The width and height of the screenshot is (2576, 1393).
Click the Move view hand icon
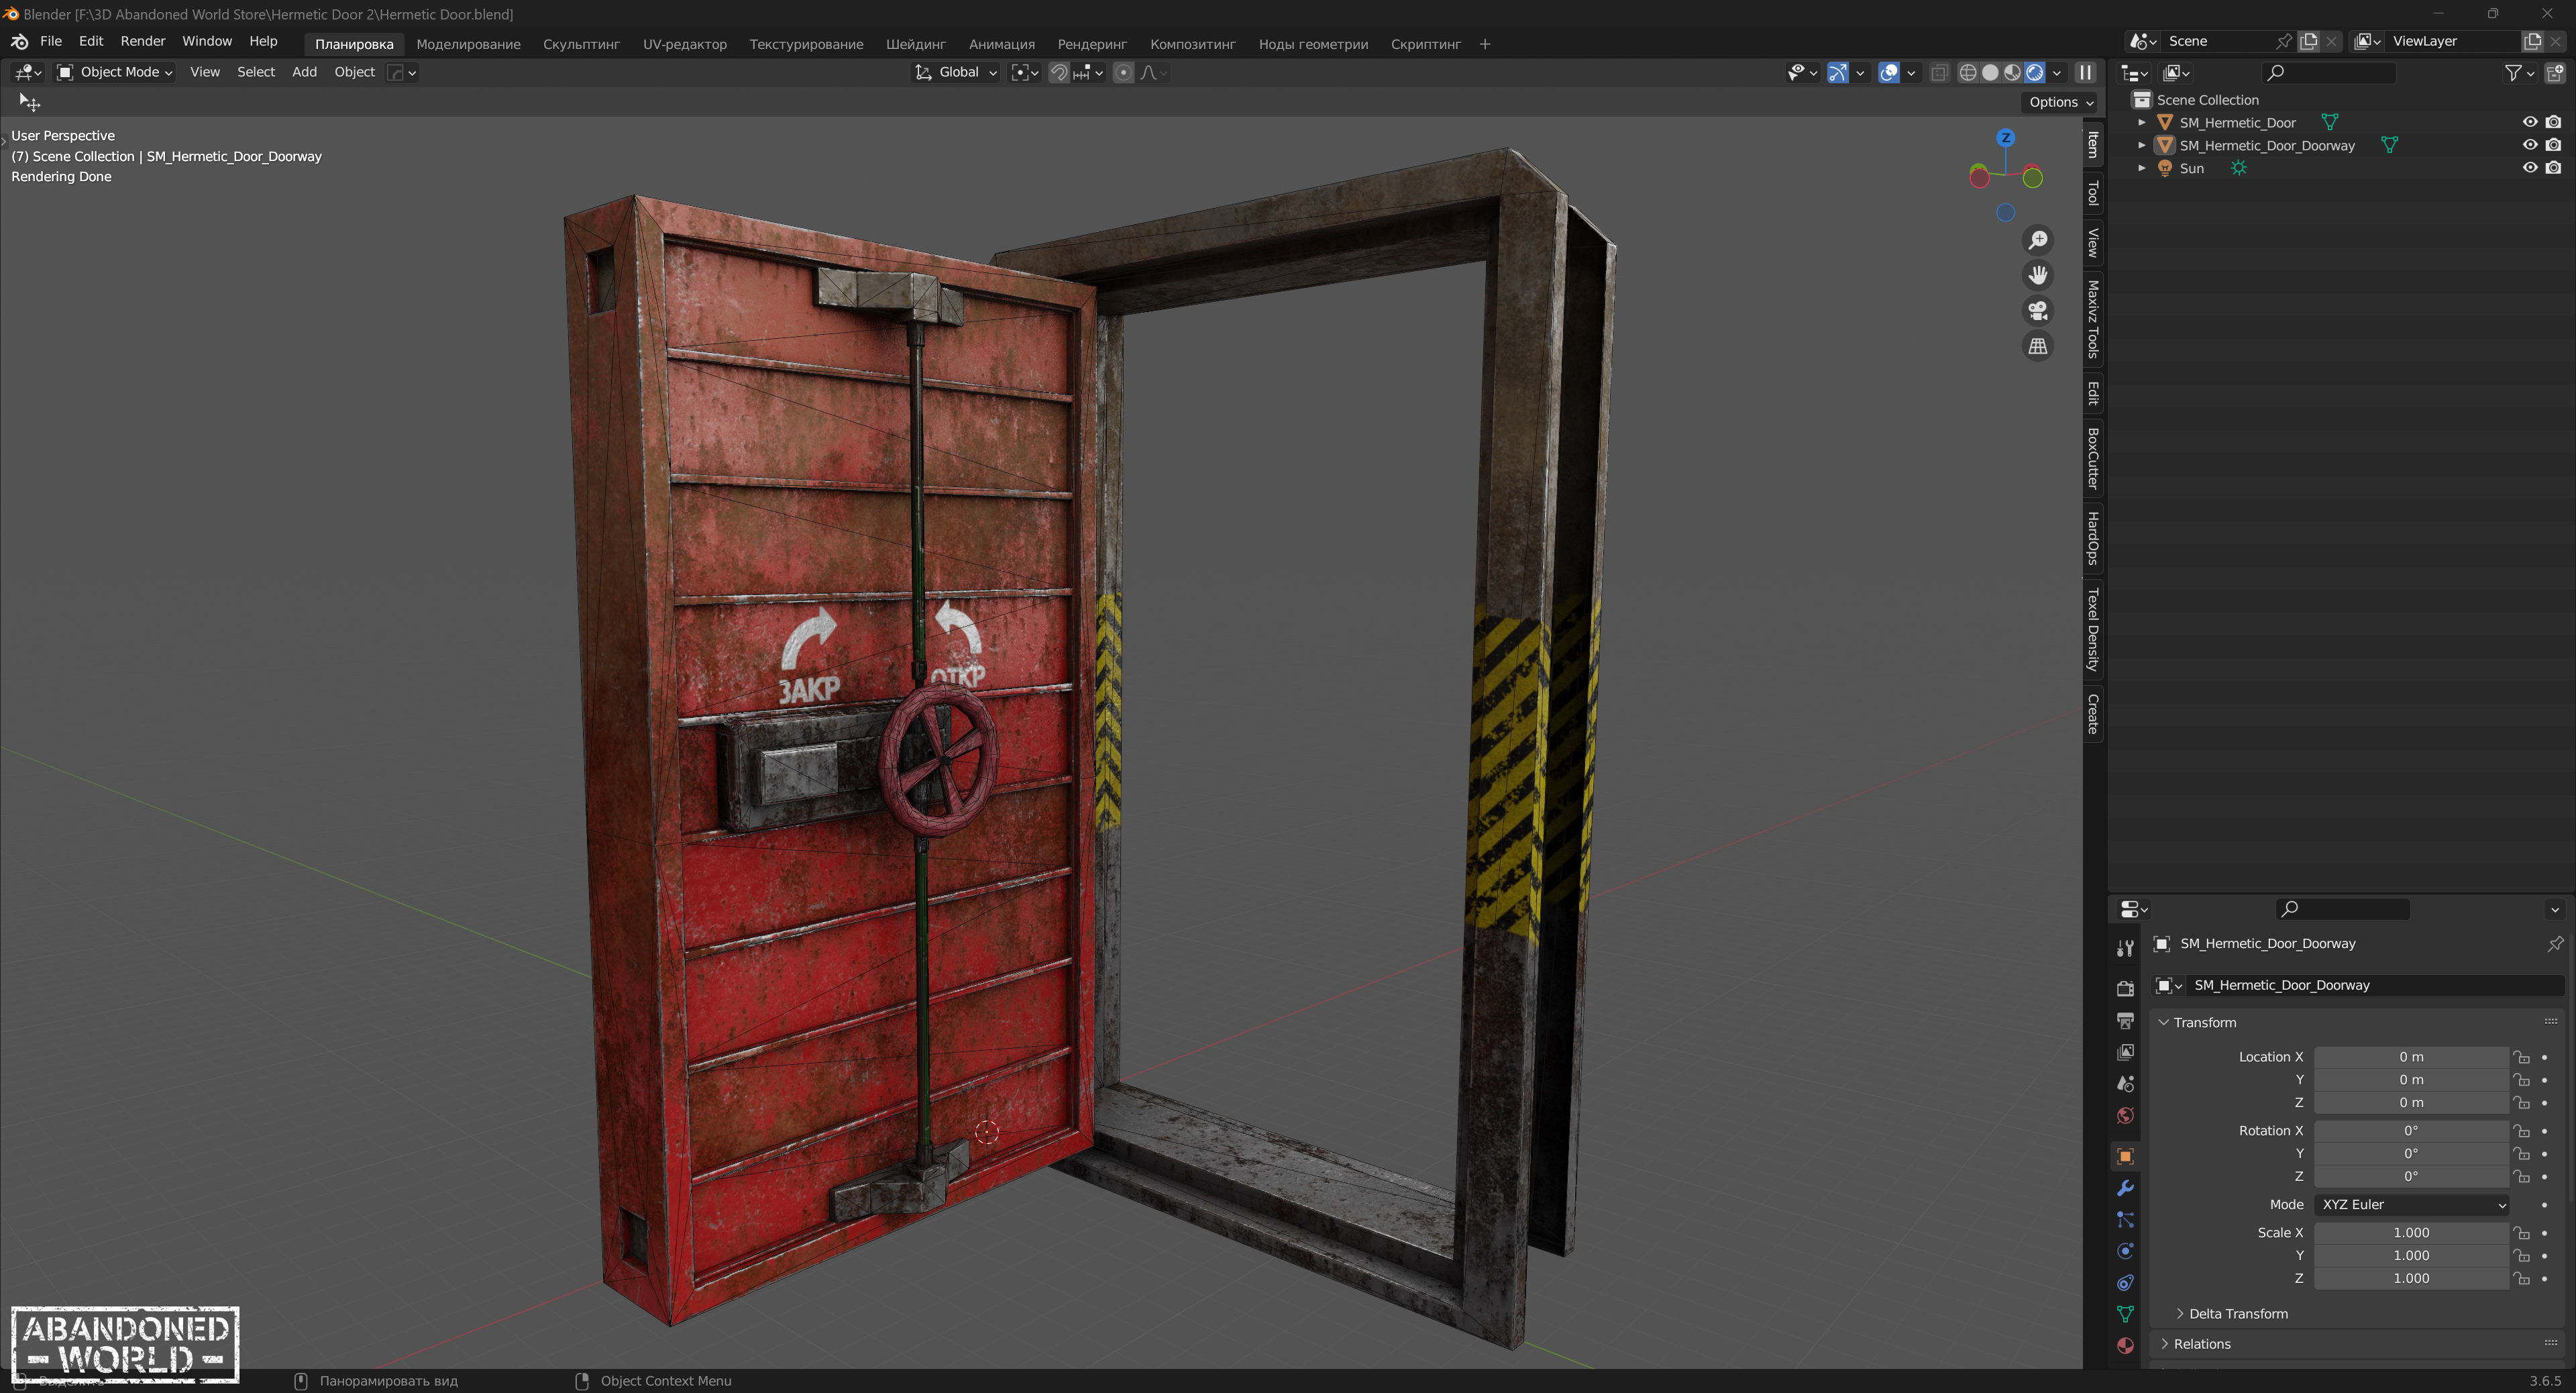(2037, 275)
